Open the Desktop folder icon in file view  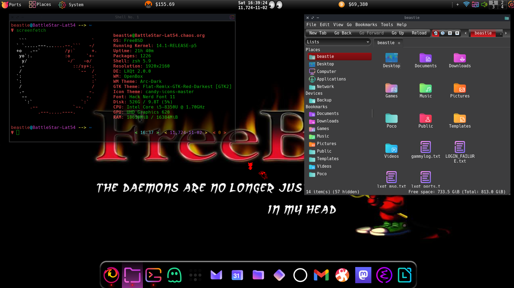coord(392,61)
